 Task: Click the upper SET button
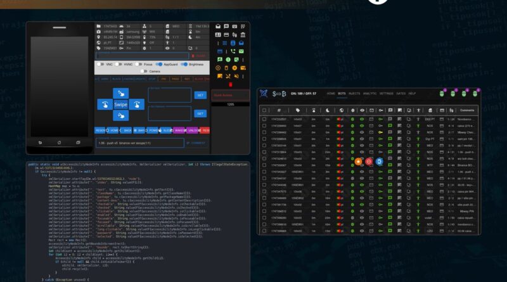point(200,95)
